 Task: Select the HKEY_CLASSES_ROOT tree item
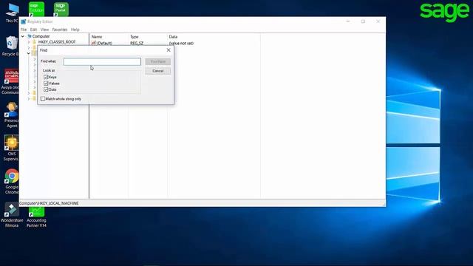tap(57, 42)
